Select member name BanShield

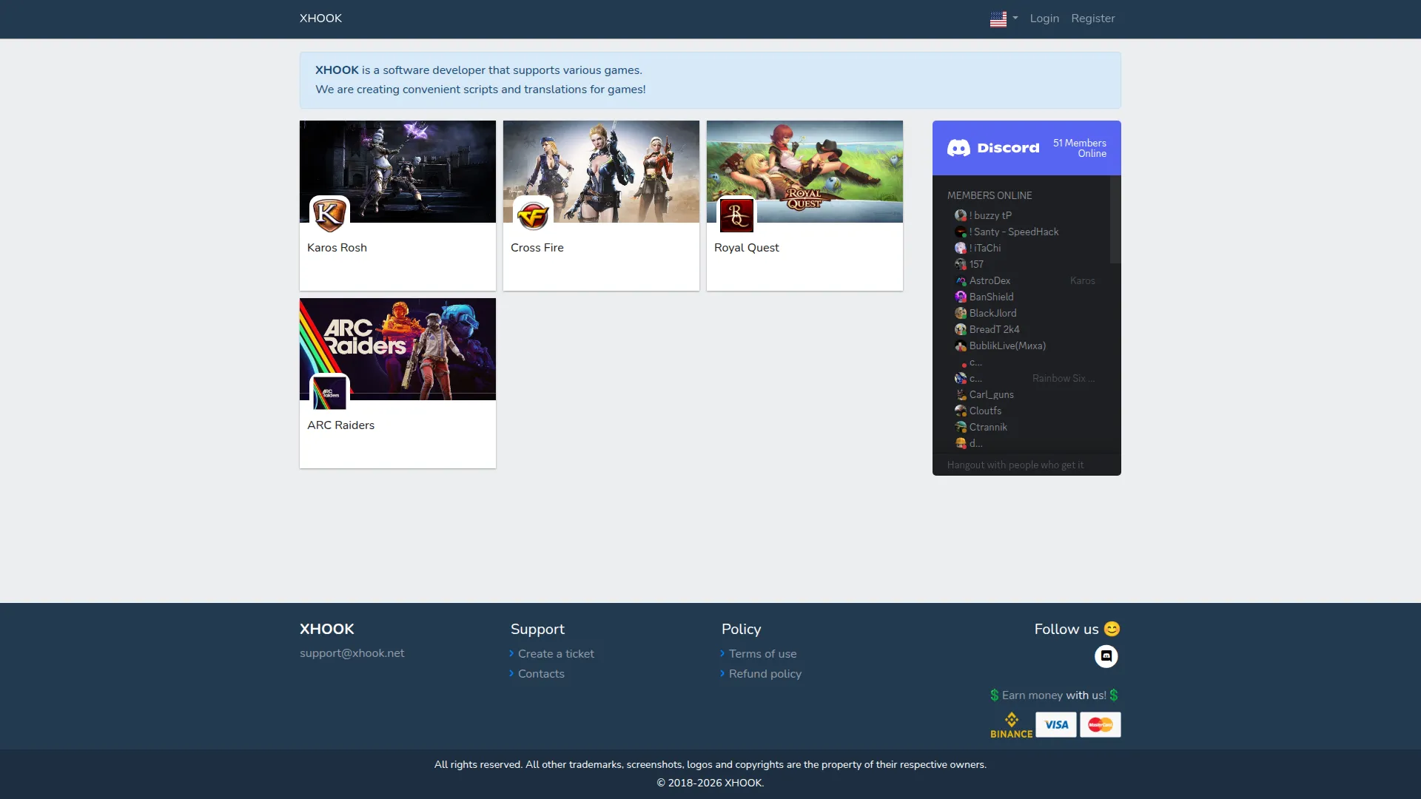[992, 297]
